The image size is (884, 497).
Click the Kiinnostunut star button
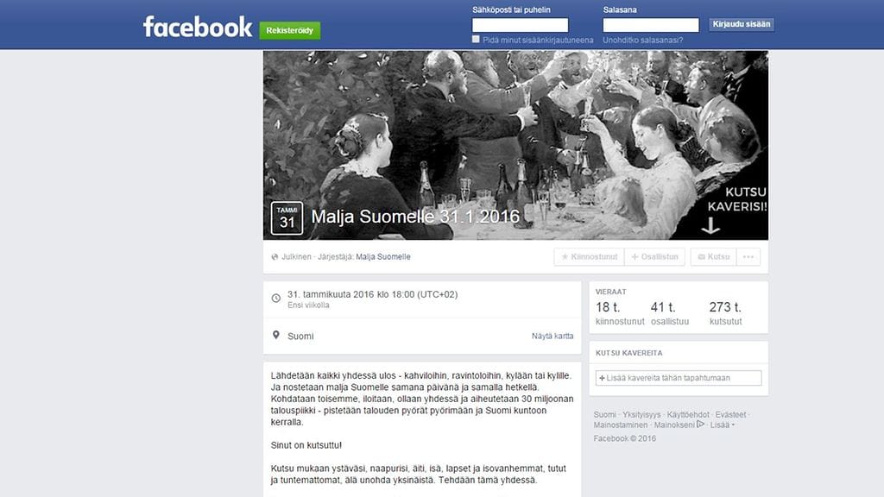click(589, 257)
